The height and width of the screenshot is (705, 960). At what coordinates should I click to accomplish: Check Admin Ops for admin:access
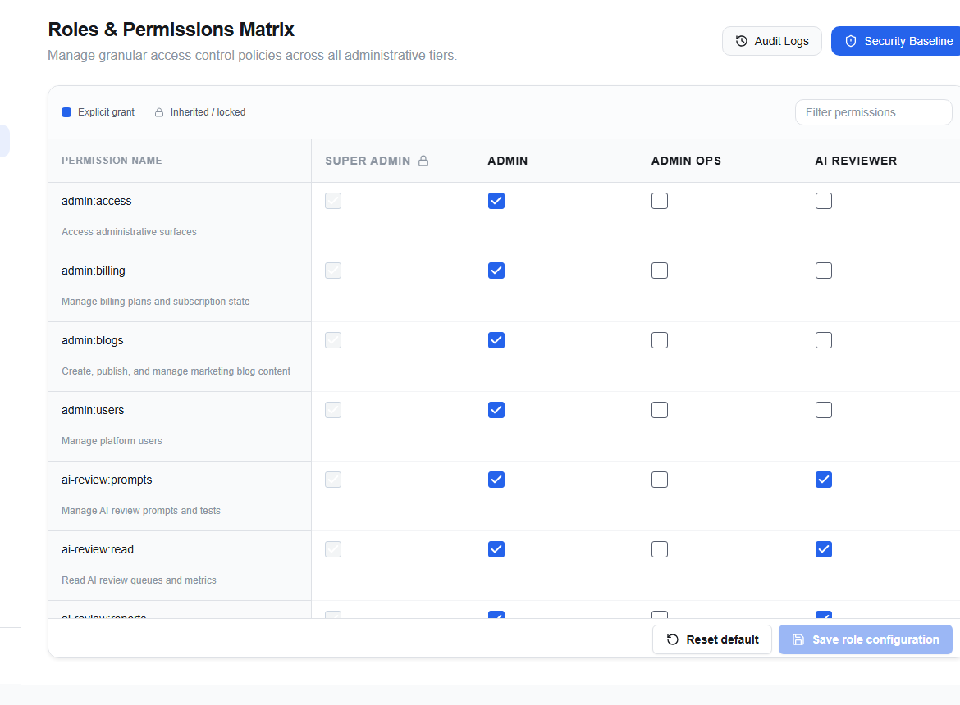pos(660,201)
